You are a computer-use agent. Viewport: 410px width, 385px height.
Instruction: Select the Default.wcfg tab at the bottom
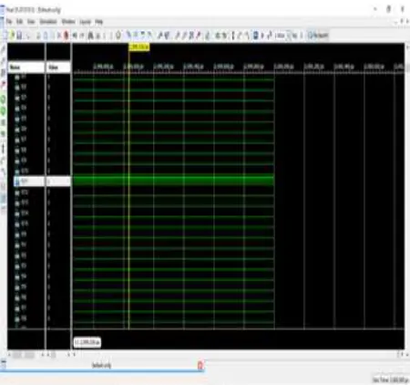click(x=101, y=365)
